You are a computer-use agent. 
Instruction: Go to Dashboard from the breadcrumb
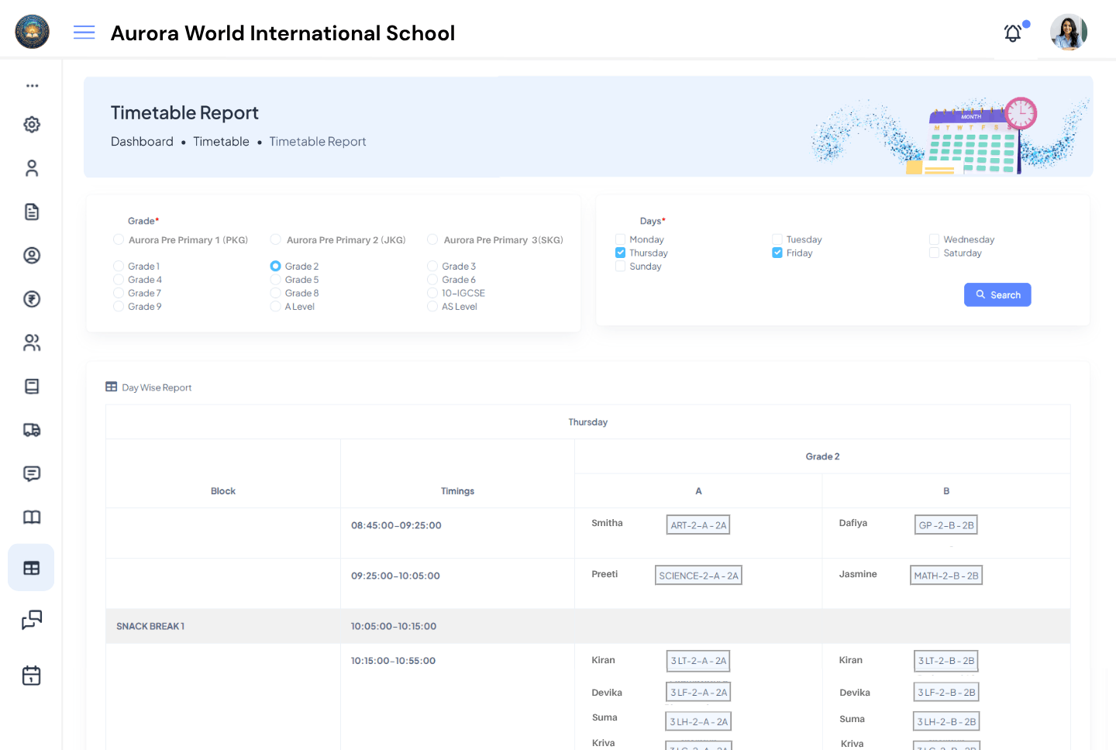point(142,141)
